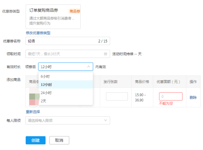Click 删除 in the product row
203x150 pixels.
[193, 98]
